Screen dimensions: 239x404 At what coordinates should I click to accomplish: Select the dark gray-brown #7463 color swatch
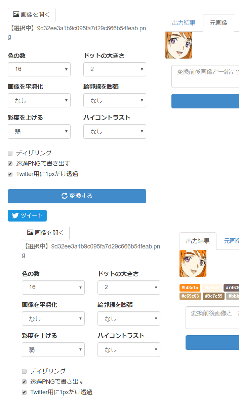pyautogui.click(x=231, y=288)
